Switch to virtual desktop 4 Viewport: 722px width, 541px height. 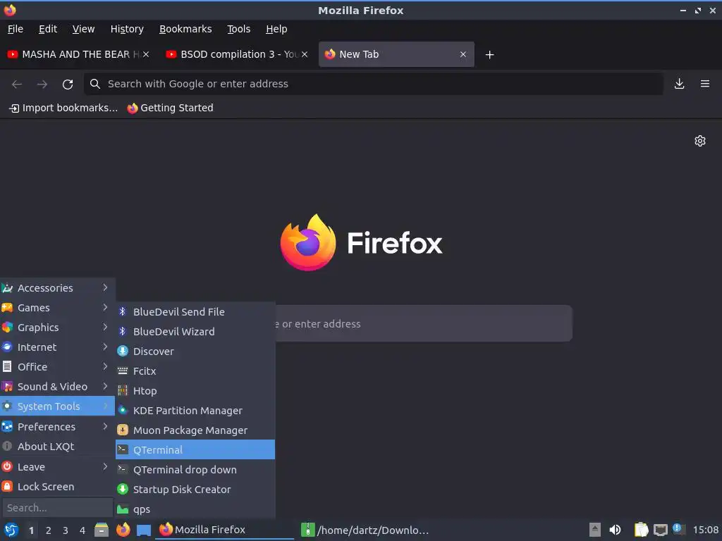tap(82, 530)
